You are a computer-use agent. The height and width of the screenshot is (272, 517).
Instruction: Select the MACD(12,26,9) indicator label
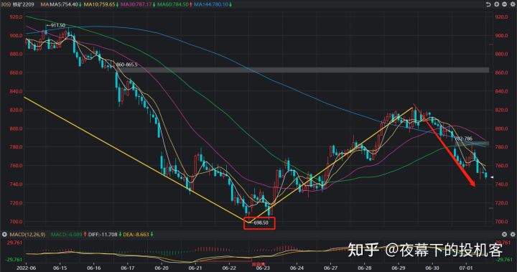[27, 235]
